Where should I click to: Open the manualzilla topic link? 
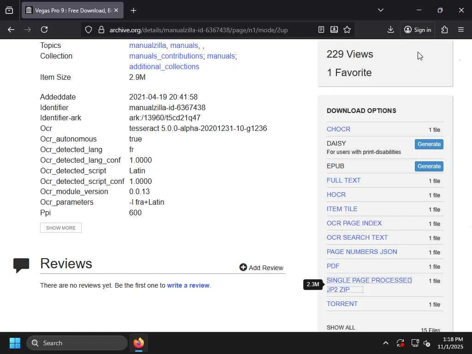(147, 46)
